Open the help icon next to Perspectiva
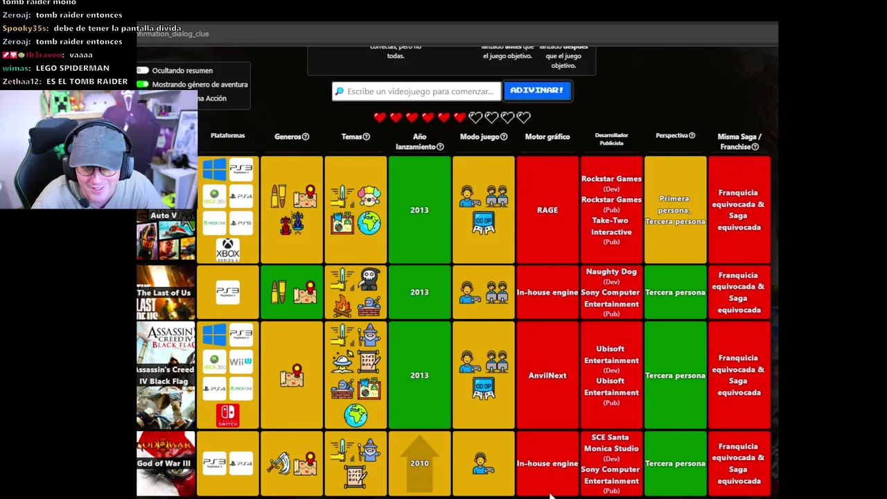The image size is (887, 499). tap(692, 136)
